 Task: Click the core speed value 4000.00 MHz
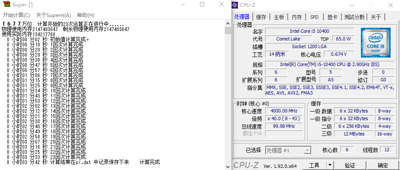pos(284,111)
